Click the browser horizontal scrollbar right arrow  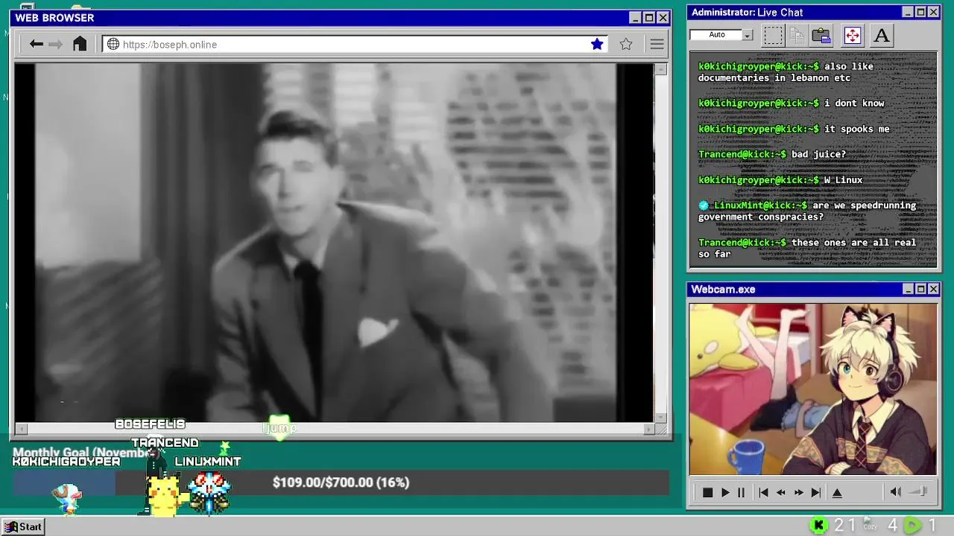coord(648,429)
